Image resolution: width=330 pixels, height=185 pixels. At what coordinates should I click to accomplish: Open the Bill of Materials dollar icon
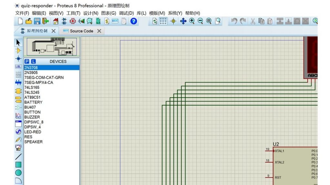[98, 21]
